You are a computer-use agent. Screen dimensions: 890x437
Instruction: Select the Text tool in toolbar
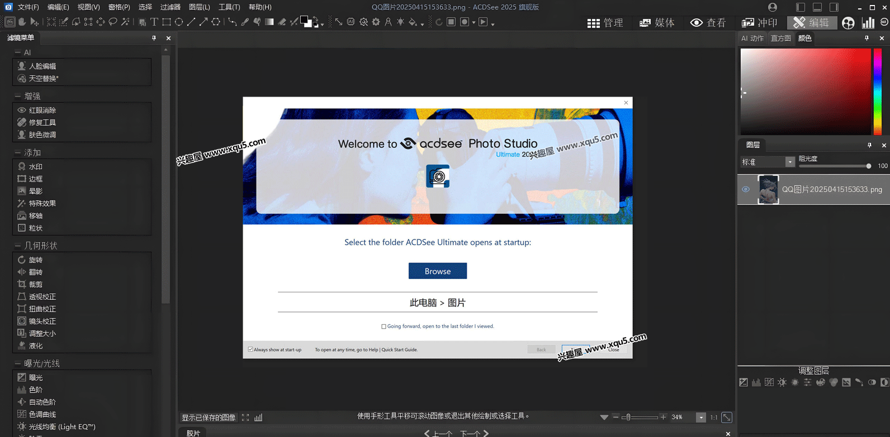[154, 22]
